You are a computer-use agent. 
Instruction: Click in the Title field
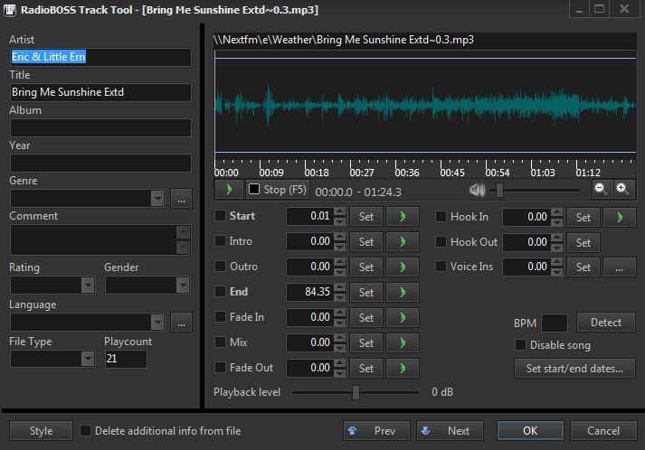[x=100, y=92]
